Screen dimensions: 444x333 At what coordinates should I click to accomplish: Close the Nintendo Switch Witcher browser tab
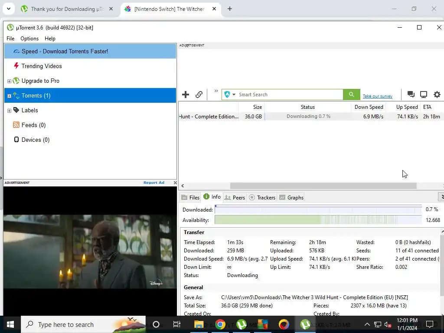pyautogui.click(x=214, y=9)
